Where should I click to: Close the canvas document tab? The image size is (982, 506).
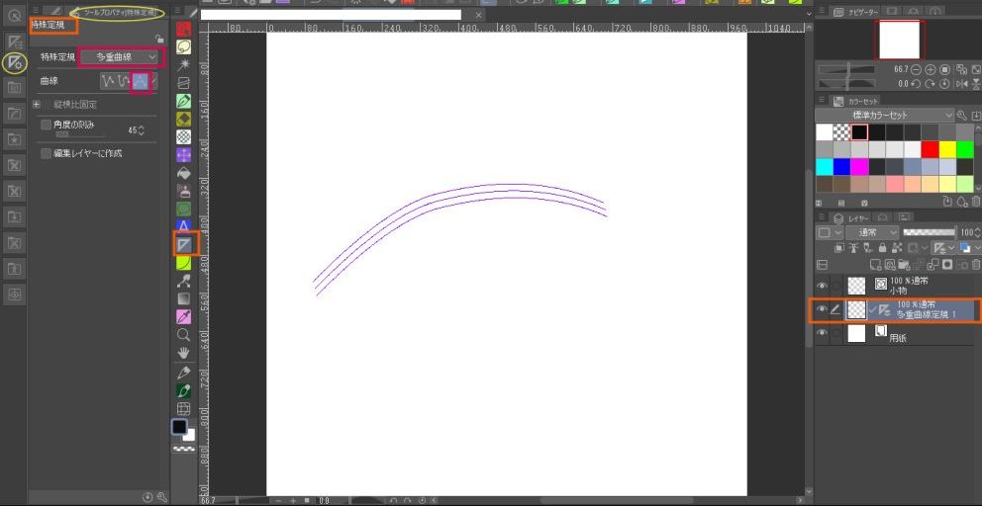479,15
